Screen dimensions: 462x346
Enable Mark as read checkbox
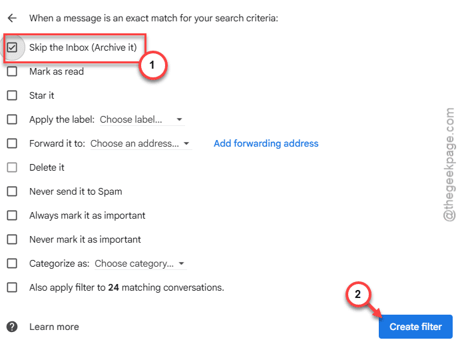click(x=12, y=71)
